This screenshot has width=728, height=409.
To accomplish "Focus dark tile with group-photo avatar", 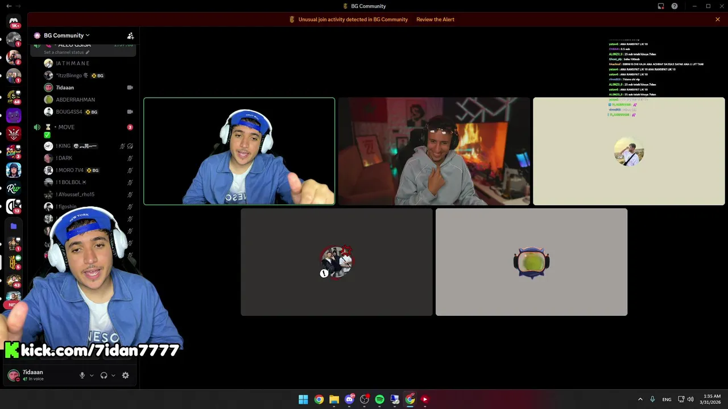I will [x=337, y=262].
